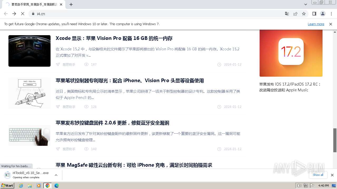Open 苹果发布 iOS 17.2/iPadOS 17.2 RC link
337x189 pixels.
(290, 87)
